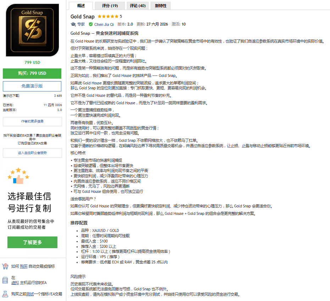
Task: Open the 虚拟 hosting link
Action: pos(15,283)
